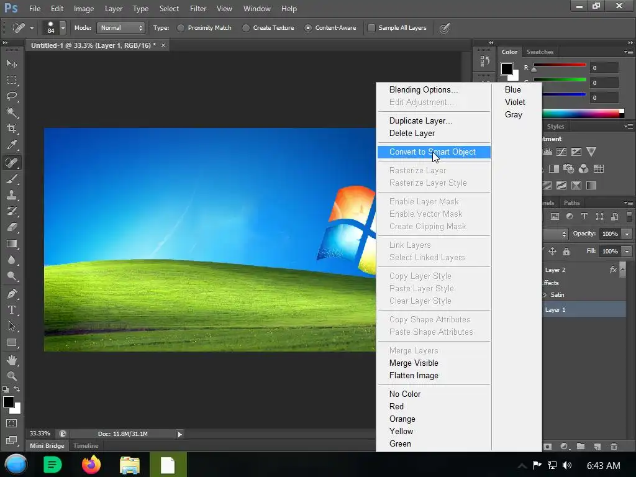Image resolution: width=636 pixels, height=477 pixels.
Task: Open the File menu
Action: [35, 9]
